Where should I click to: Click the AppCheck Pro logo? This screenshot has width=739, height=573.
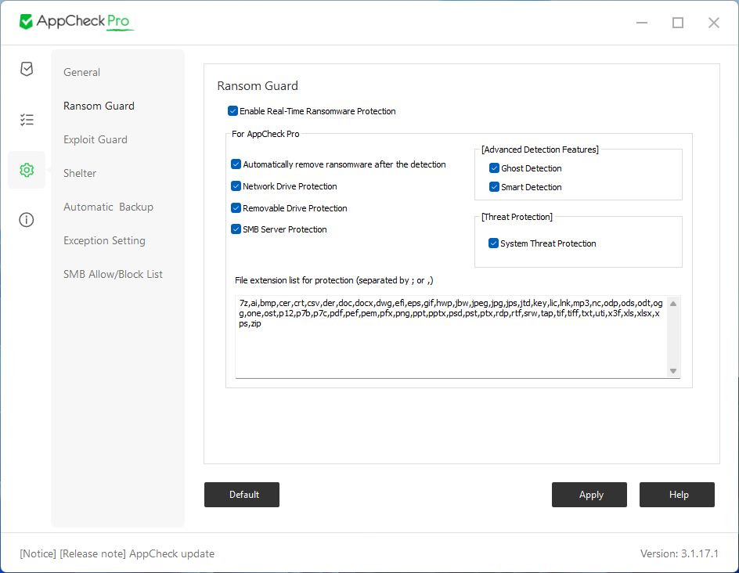76,22
